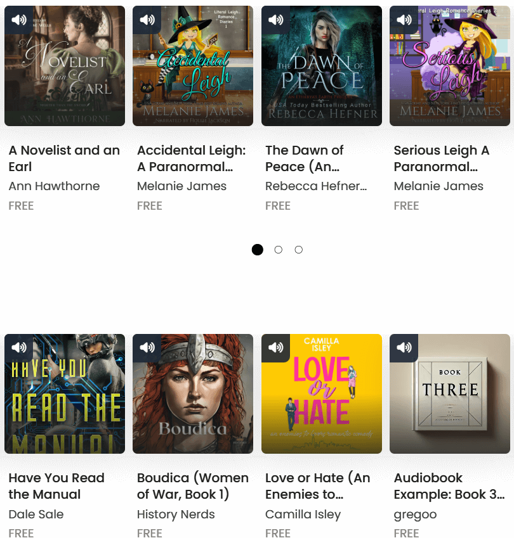514x538 pixels.
Task: Click audio icon on Have You Read the Manual cover
Action: point(19,347)
